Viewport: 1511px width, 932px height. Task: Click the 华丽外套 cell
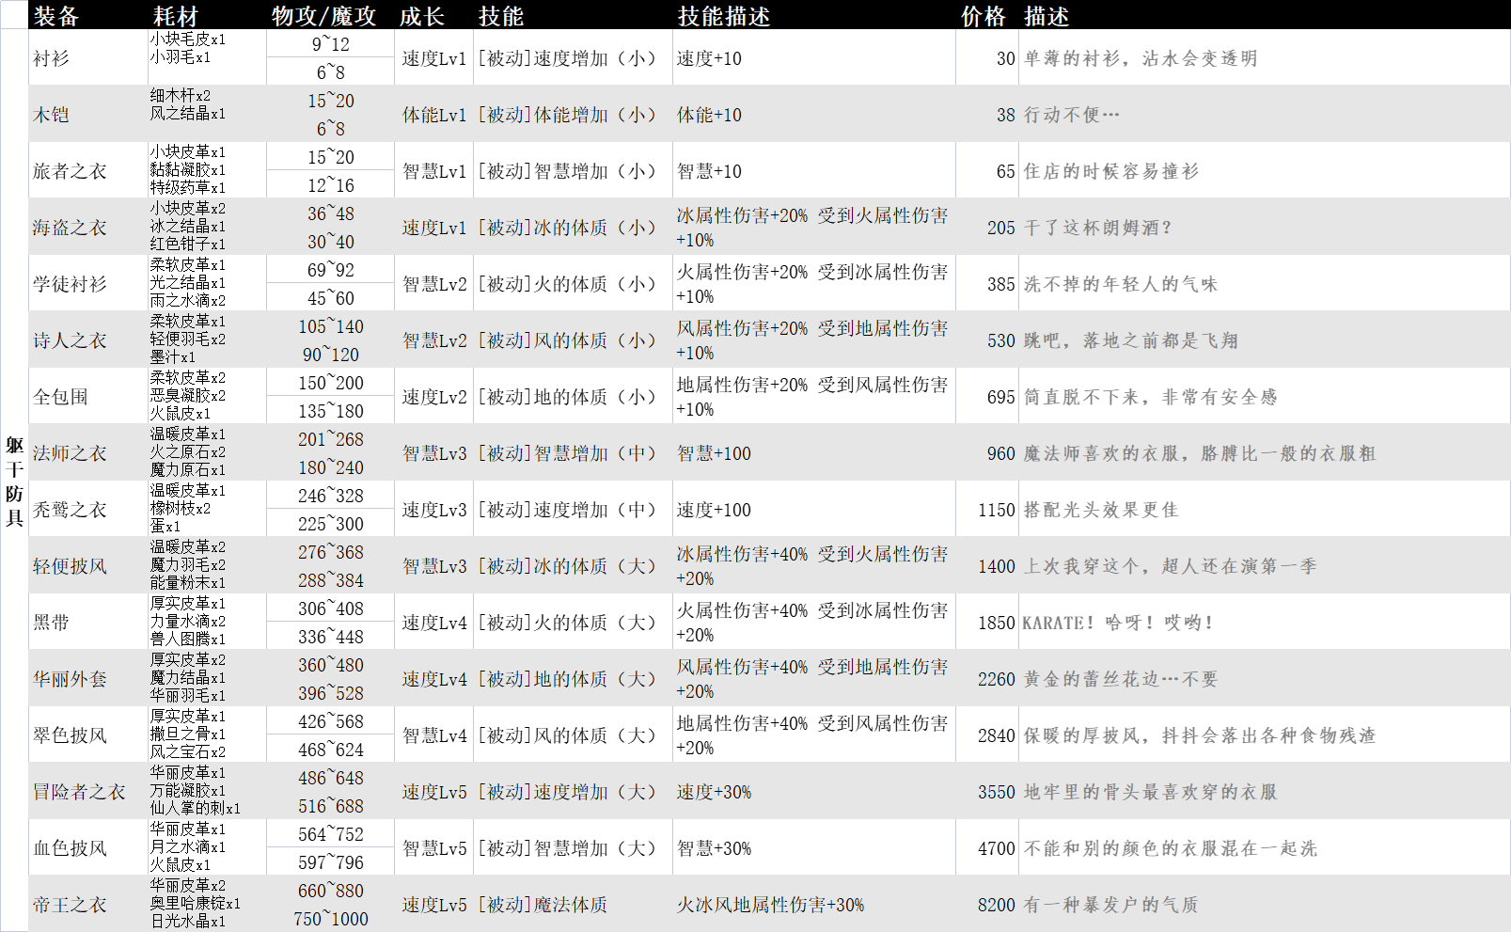coord(88,678)
